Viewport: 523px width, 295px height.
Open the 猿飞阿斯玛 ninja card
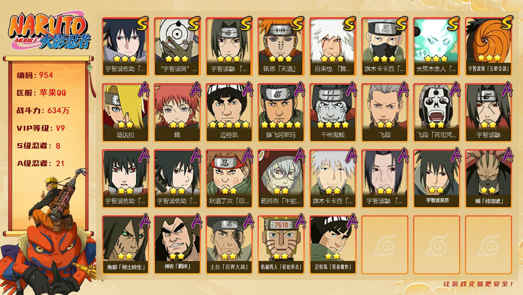pyautogui.click(x=281, y=113)
